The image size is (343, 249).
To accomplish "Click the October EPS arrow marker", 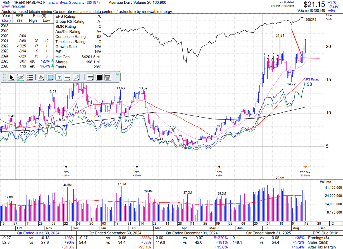I will (x=67, y=166).
